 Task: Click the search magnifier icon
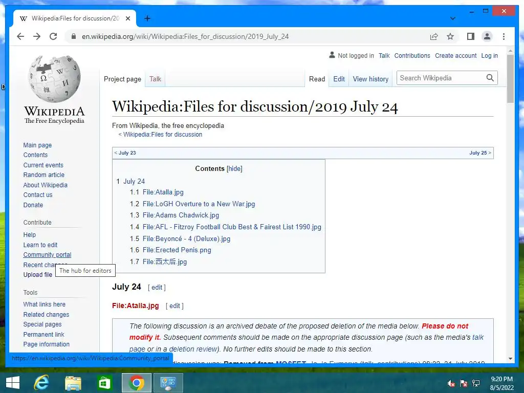[490, 78]
